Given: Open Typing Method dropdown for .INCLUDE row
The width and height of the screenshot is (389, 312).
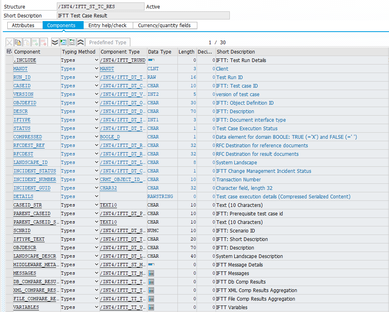Looking at the screenshot, I should tap(96, 60).
